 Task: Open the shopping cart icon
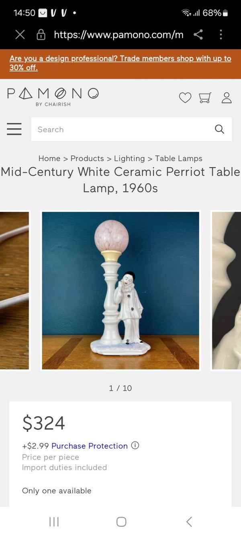(x=205, y=97)
